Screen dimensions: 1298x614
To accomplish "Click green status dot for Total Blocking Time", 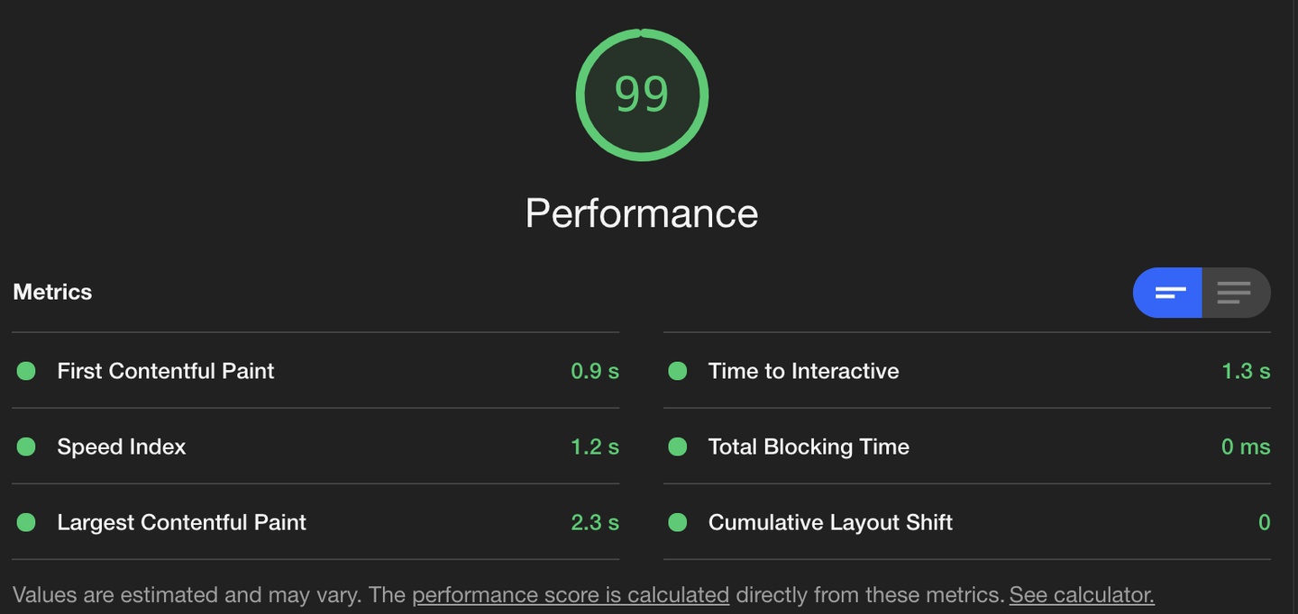I will point(678,447).
